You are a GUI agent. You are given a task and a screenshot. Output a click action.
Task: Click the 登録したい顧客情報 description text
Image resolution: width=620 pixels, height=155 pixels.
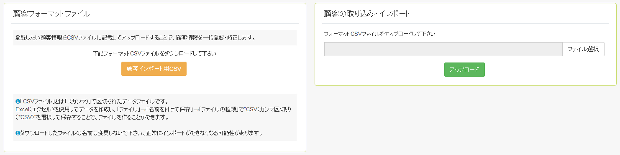[x=135, y=37]
